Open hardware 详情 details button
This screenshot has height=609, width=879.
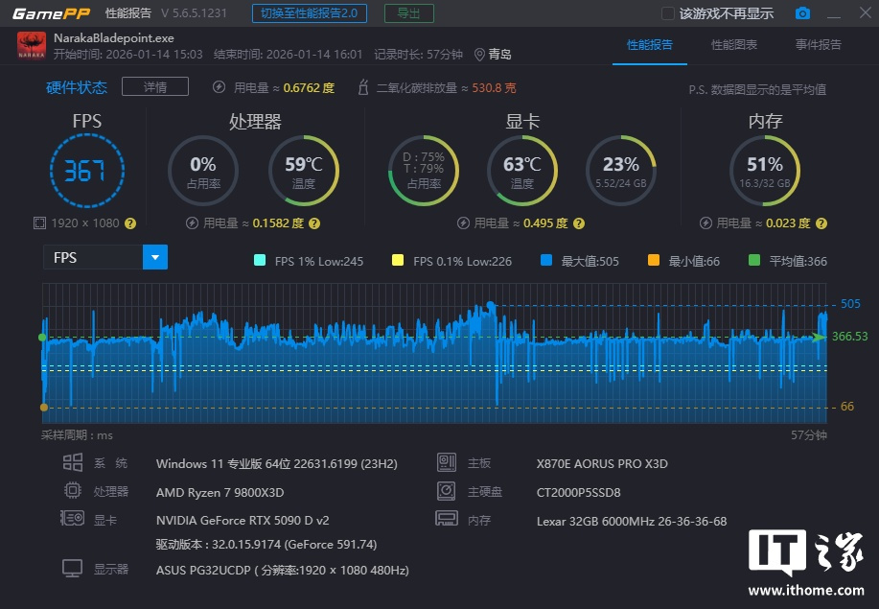click(x=154, y=87)
